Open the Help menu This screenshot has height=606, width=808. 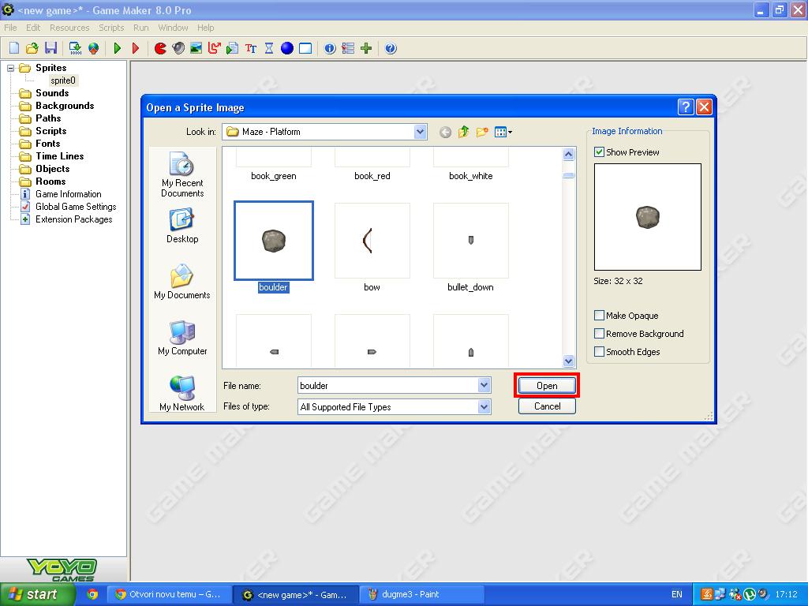[x=206, y=28]
